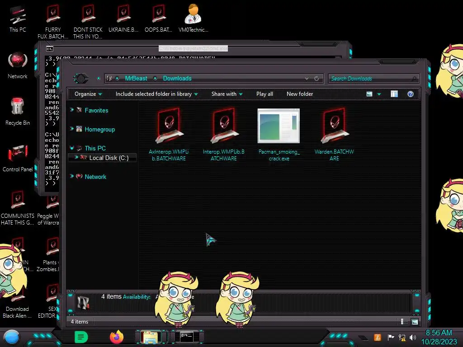Image resolution: width=463 pixels, height=347 pixels.
Task: Click the orange tray application icon
Action: [x=378, y=337]
